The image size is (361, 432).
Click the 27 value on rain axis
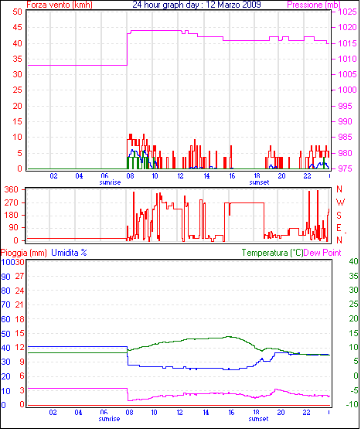(19, 276)
